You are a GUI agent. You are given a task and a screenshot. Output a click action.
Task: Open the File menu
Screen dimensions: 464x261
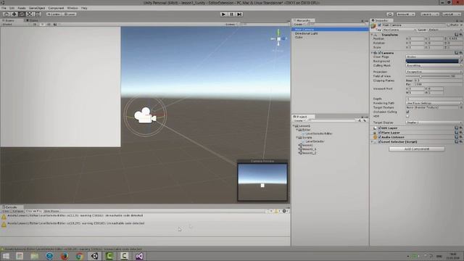pyautogui.click(x=4, y=8)
